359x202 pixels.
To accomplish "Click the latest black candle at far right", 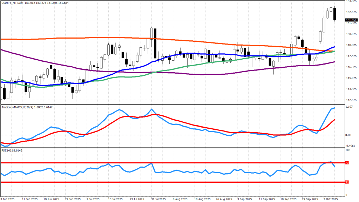I will click(335, 14).
